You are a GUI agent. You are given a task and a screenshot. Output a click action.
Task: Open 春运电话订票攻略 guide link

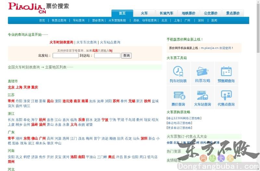179,123
